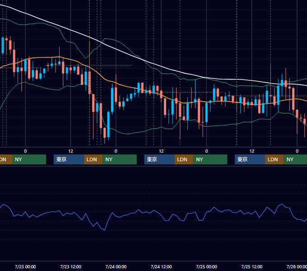The width and height of the screenshot is (307, 271).
Task: Click the 7/25 12:00 date label
Action: coord(252,266)
